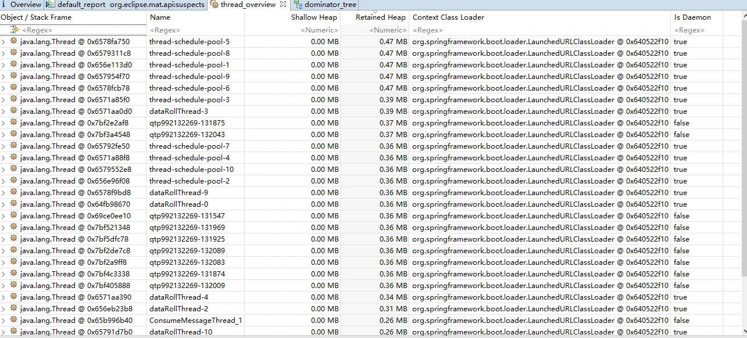The image size is (747, 338).
Task: Expand thread 0x656e113d0 row
Action: (x=3, y=65)
